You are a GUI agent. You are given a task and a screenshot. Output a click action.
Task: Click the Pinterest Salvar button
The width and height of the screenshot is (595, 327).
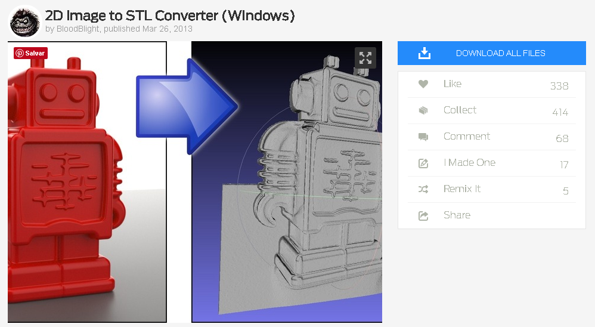coord(31,53)
